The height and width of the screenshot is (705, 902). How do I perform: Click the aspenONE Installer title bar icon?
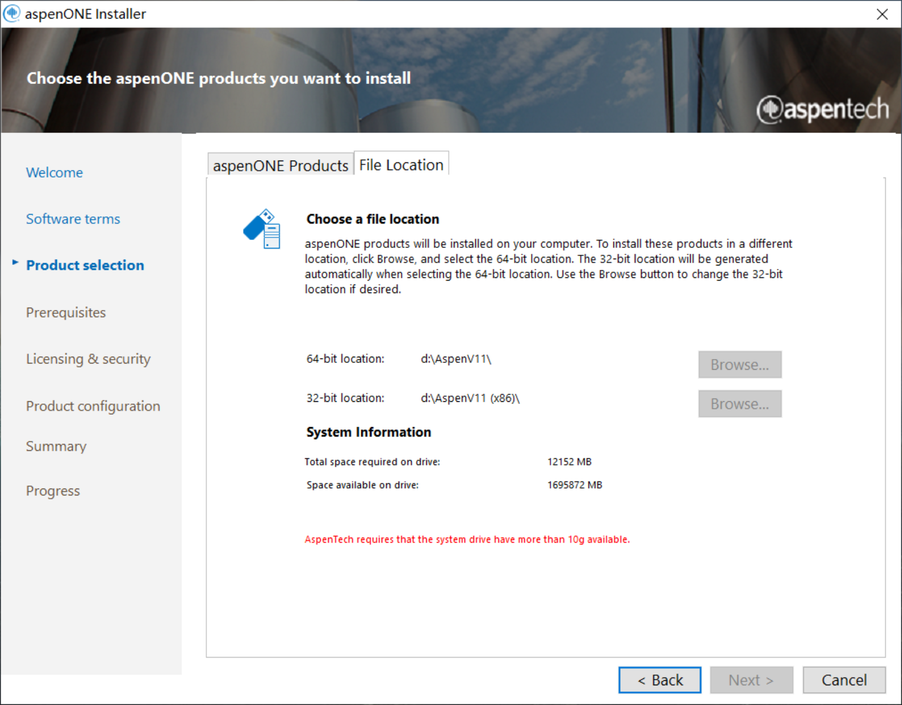(12, 14)
